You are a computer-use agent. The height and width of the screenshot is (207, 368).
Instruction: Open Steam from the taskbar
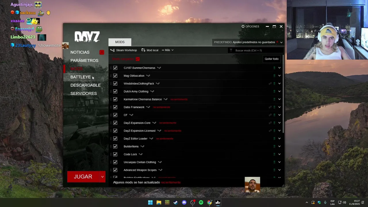point(176,202)
